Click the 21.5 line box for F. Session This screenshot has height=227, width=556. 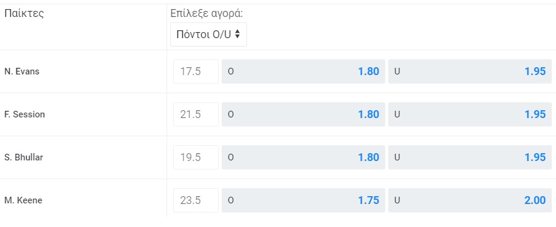pos(196,114)
